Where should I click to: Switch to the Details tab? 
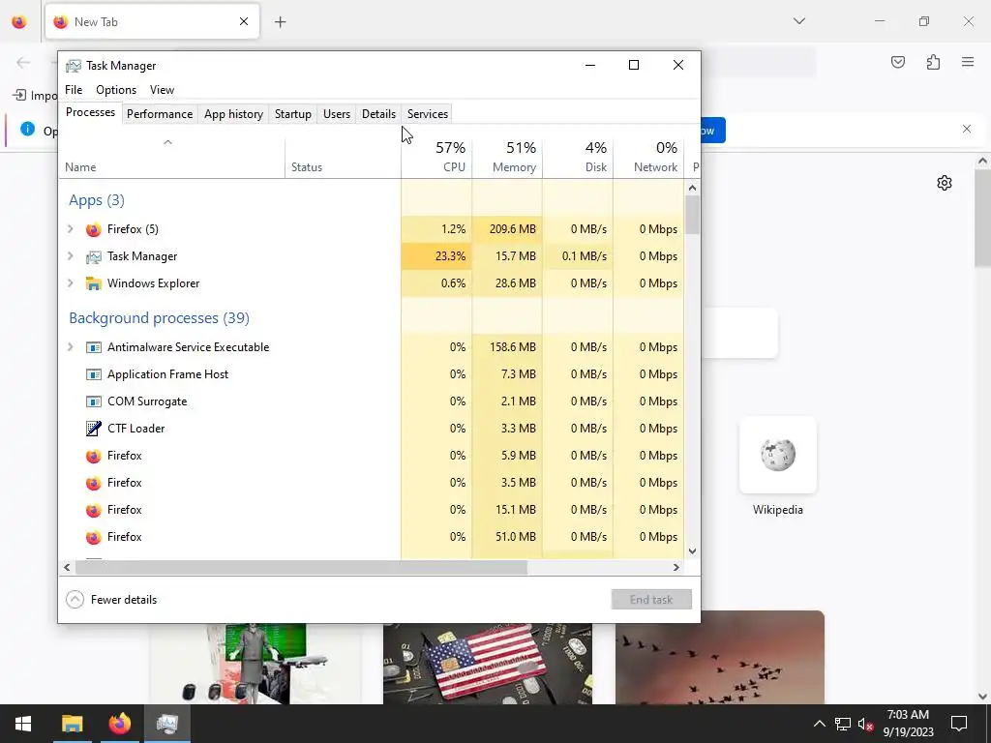pyautogui.click(x=378, y=114)
